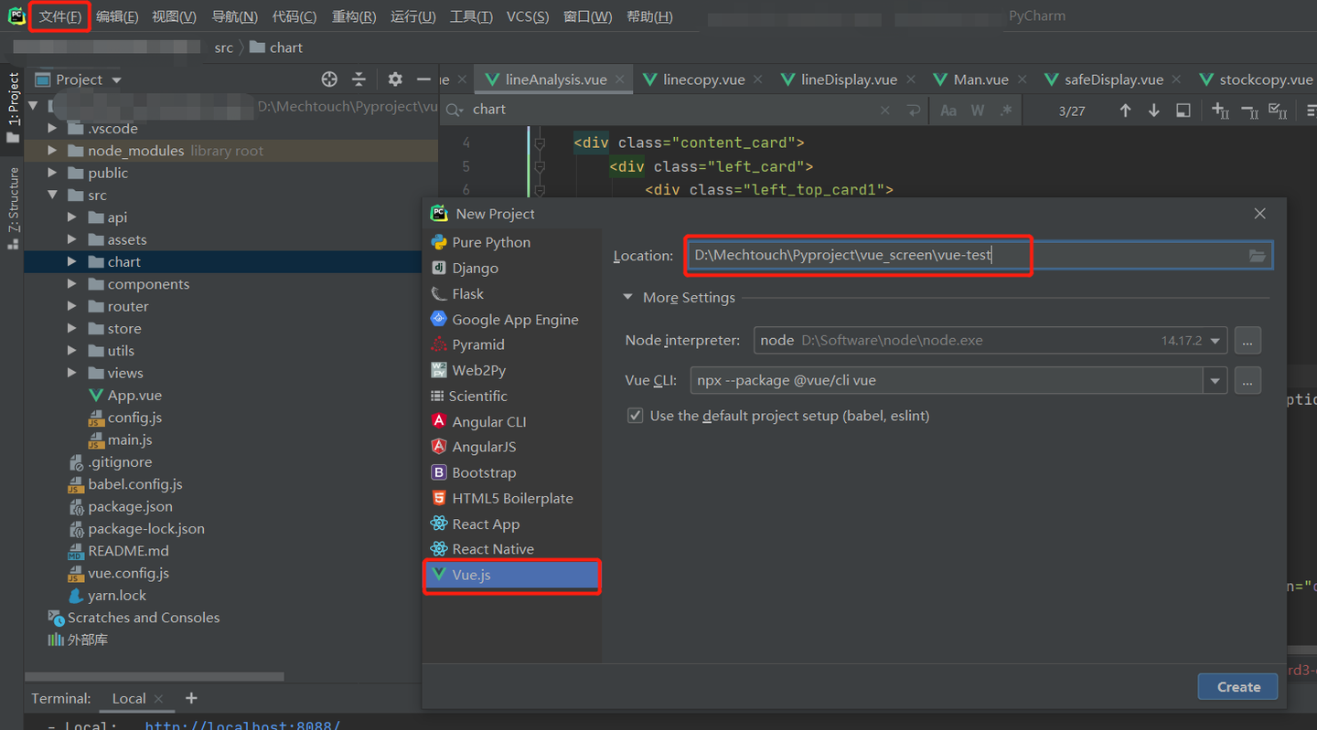Click the Create button
Viewport: 1317px width, 730px height.
pos(1237,687)
